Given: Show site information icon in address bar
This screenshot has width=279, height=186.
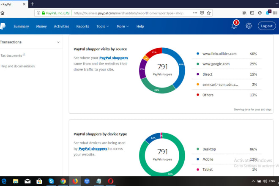Looking at the screenshot, I should click(38, 13).
